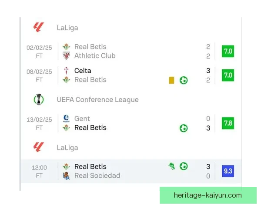Click the Athletic Club crest
This screenshot has width=261, height=208.
click(x=66, y=56)
